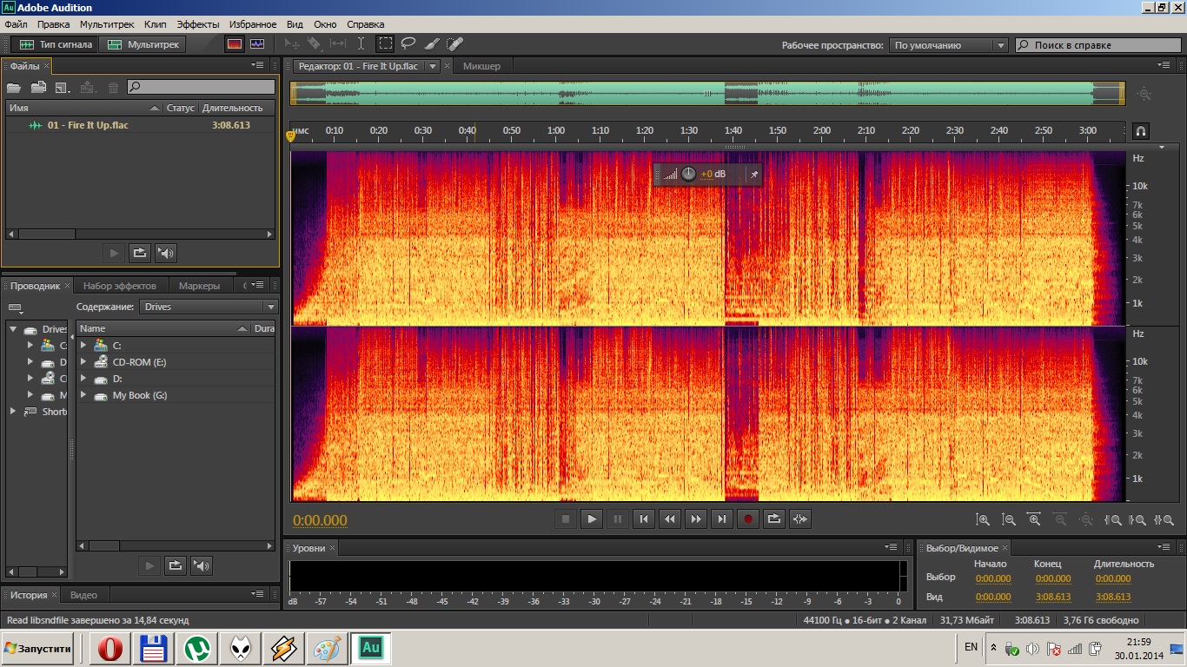The height and width of the screenshot is (667, 1187).
Task: Open the Избранное menu
Action: coord(253,24)
